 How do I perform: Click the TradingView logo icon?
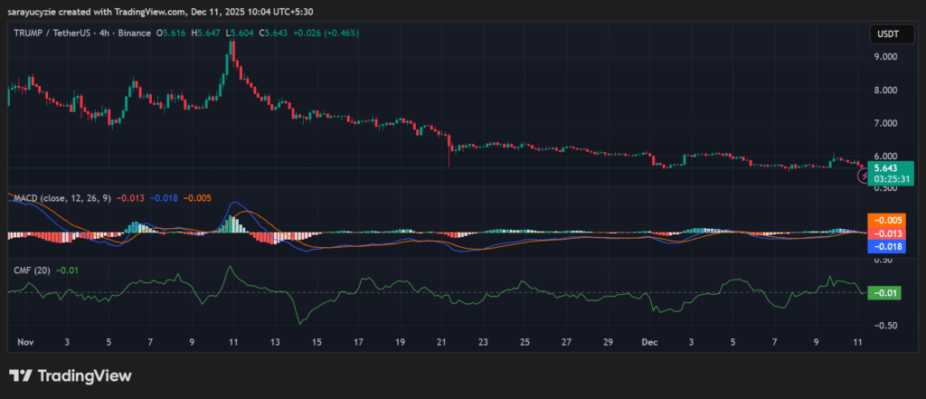click(x=21, y=375)
